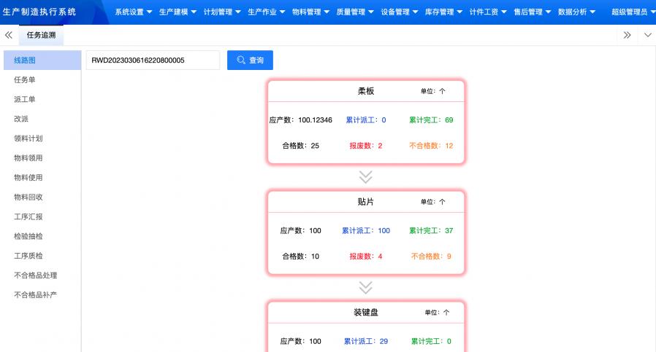Click the double chevron between 柔板 and 贴片
Screen dimensions: 656x352
[x=366, y=177]
